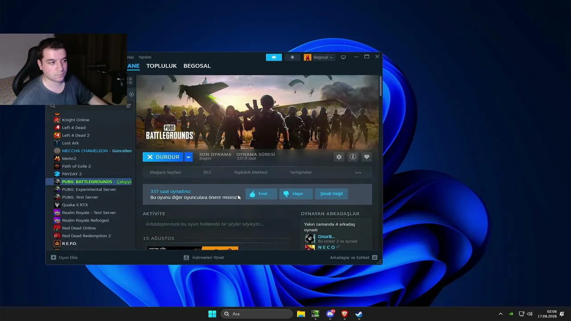The width and height of the screenshot is (571, 321).
Task: Open the library filter options icon
Action: 128,106
